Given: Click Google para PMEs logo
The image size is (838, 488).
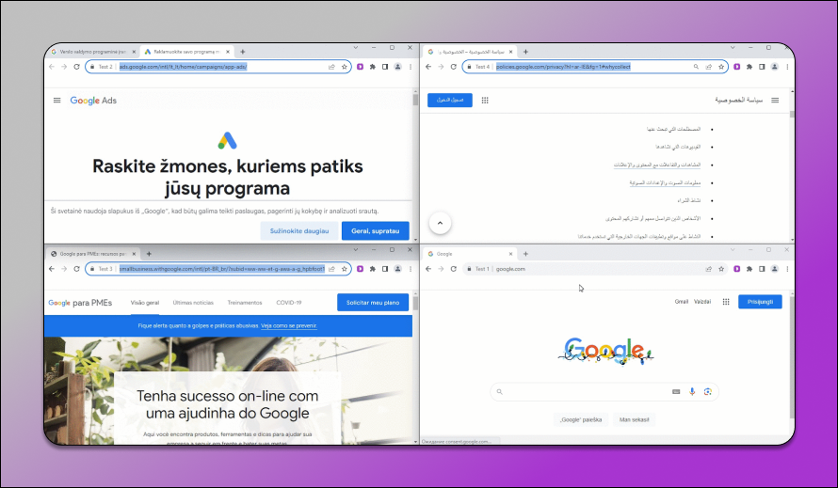Looking at the screenshot, I should coord(80,303).
